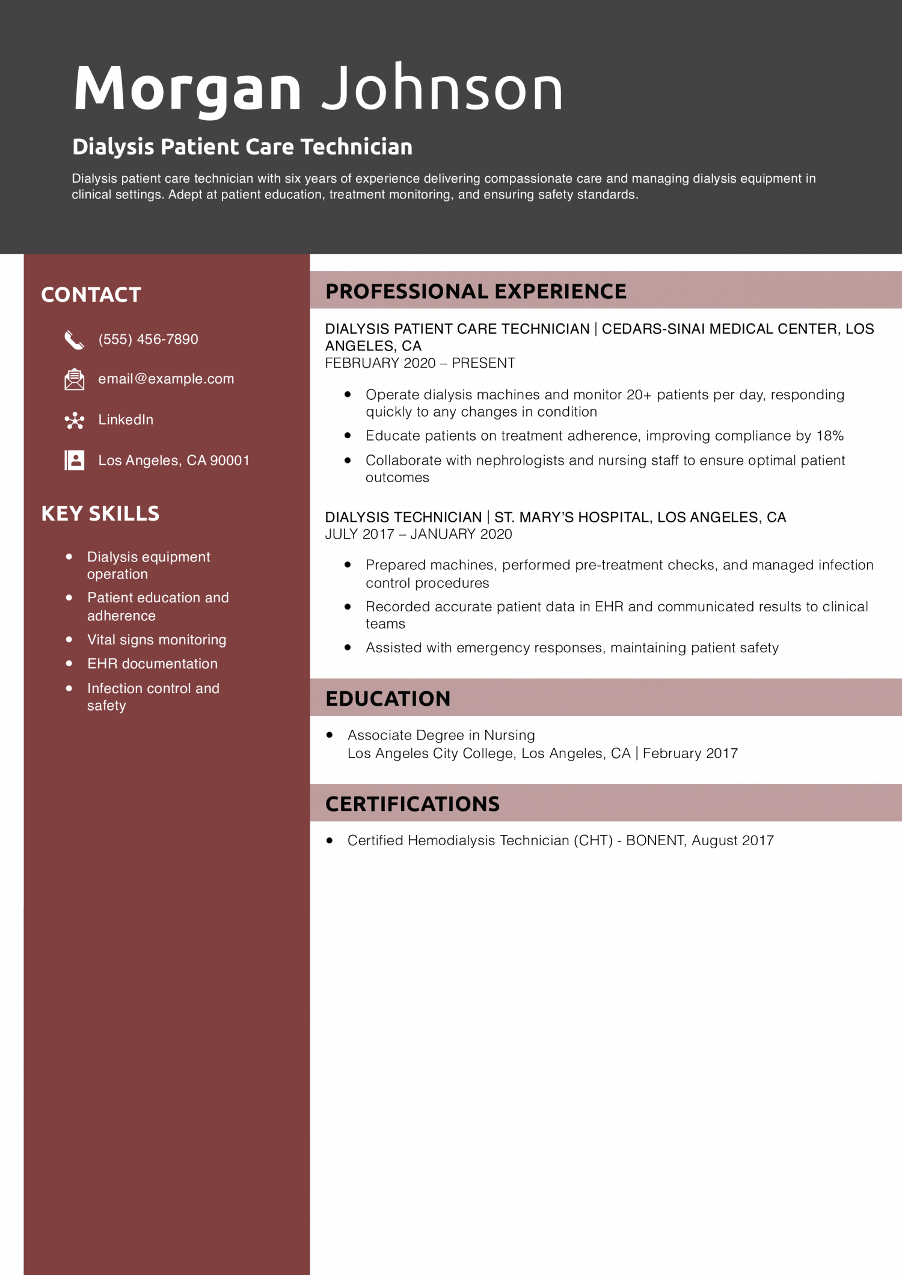
Task: Click the summary paragraph in the header
Action: tap(443, 186)
